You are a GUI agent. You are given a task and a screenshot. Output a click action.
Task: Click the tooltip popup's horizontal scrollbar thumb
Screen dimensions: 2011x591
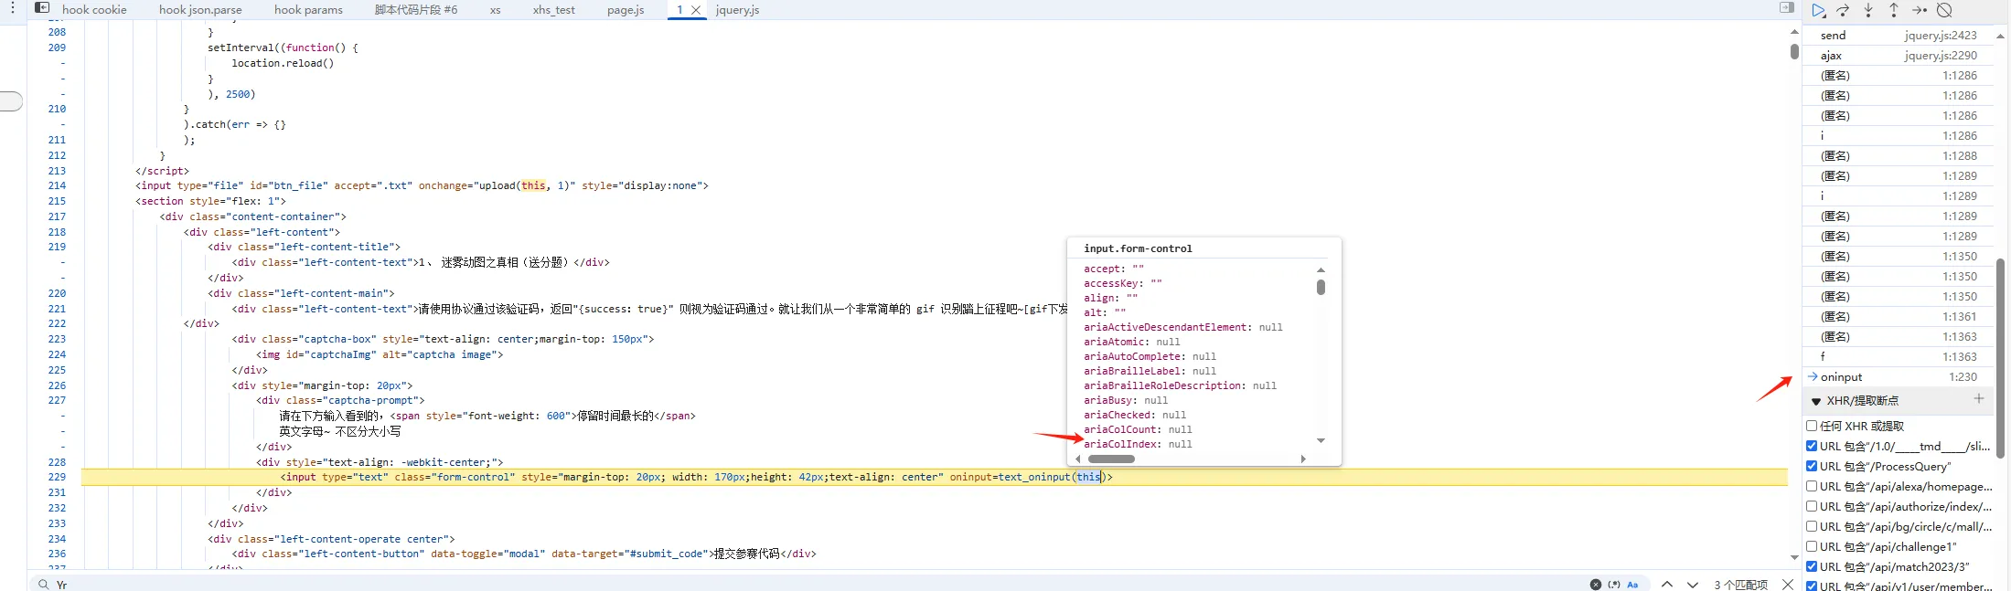tap(1111, 459)
